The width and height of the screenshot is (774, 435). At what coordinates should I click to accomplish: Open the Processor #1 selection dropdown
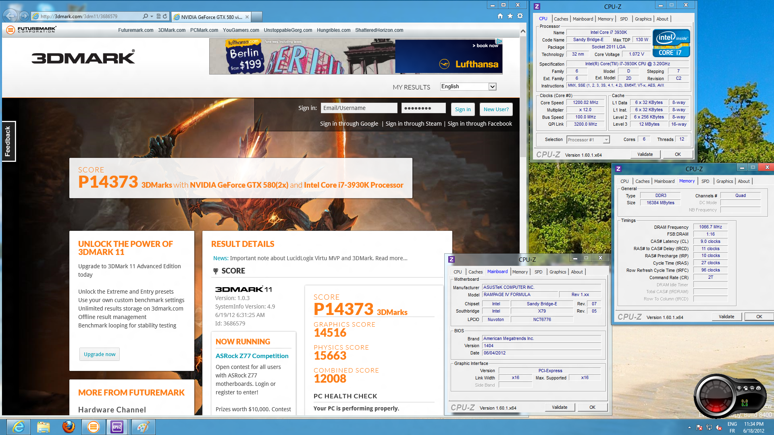[588, 140]
